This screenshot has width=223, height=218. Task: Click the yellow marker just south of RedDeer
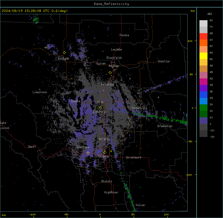(110, 73)
